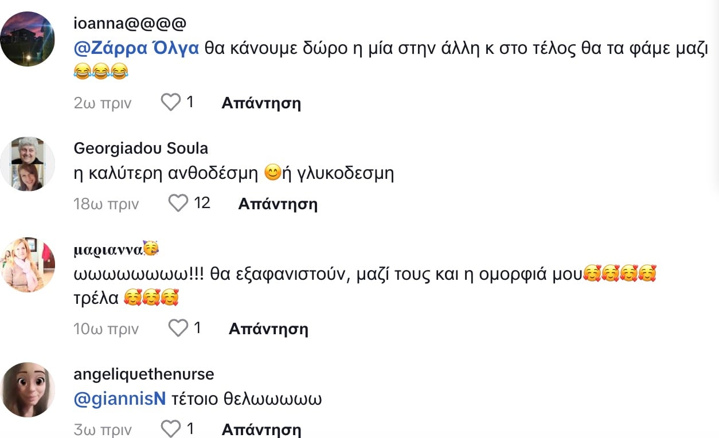Screen dimensions: 719x438
Task: Click angeliquethenurse's cartoon avatar
Action: (x=28, y=390)
